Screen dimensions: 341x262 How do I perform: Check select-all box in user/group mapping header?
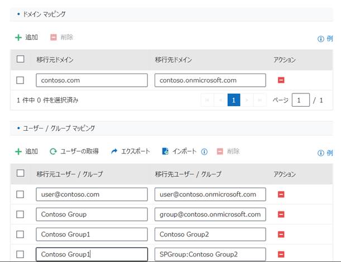pos(21,173)
